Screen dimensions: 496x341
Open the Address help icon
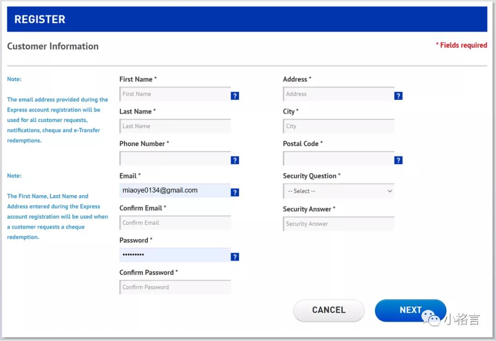click(398, 96)
